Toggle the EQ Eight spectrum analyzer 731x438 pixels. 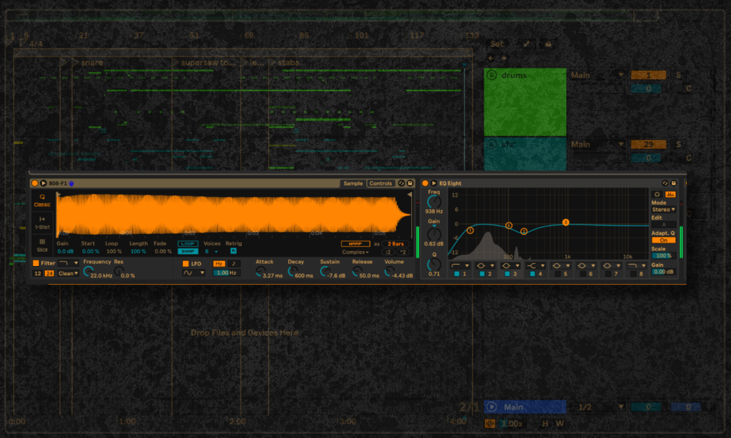pos(671,193)
